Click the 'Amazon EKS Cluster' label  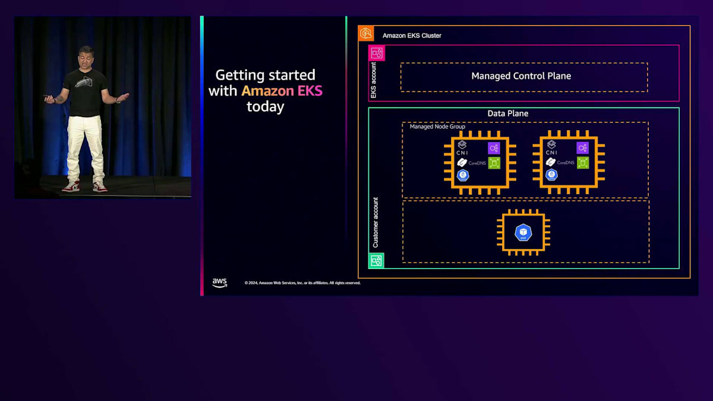click(412, 36)
